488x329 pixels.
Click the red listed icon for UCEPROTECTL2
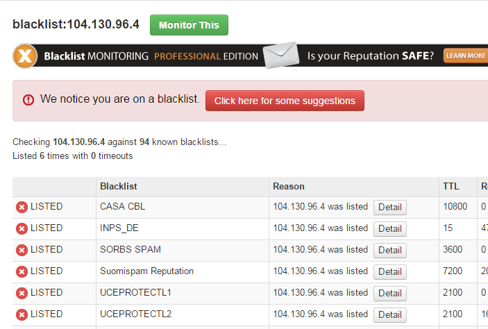coord(22,314)
